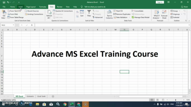The height and width of the screenshot is (107, 191).
Task: Switch to Review tab
Action: (x=60, y=7)
